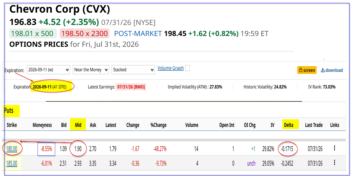Click the download arrow icon
The width and height of the screenshot is (351, 176).
point(323,70)
